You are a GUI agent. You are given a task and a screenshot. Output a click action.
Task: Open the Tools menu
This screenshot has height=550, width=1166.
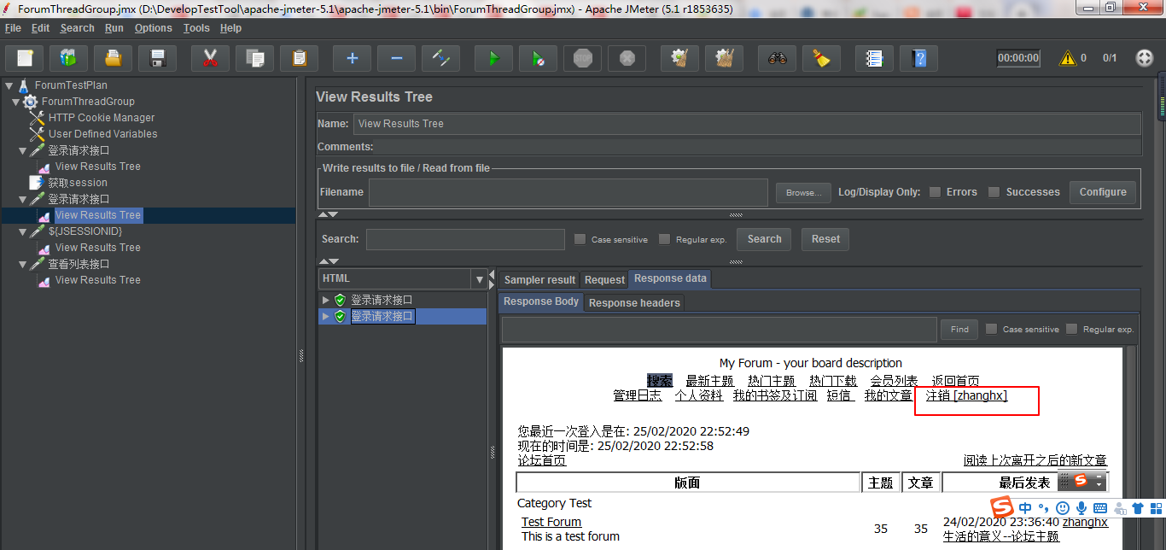click(196, 28)
